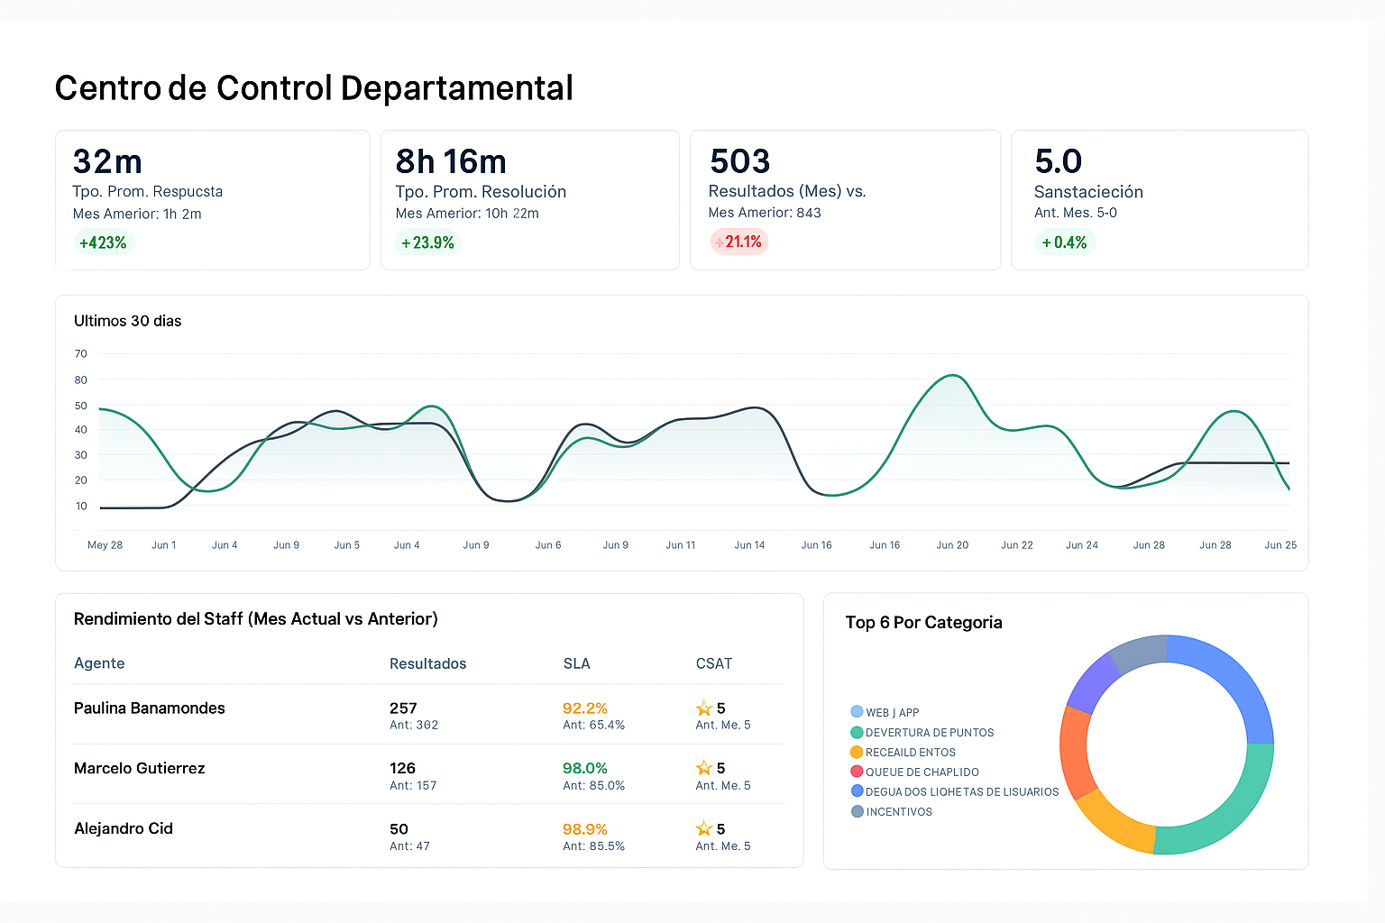Click the star icon in Marcelo Gutierrez row
Screen dimensions: 1385x923
click(x=704, y=768)
